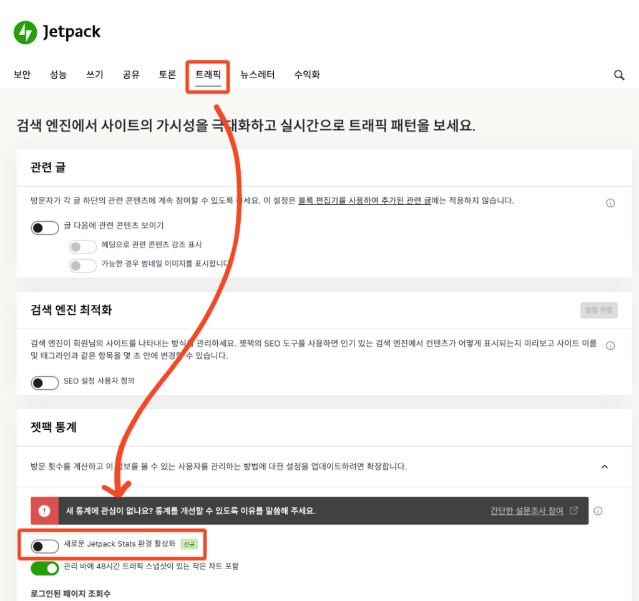Click the 설정 저장 button
639x601 pixels.
coord(598,310)
